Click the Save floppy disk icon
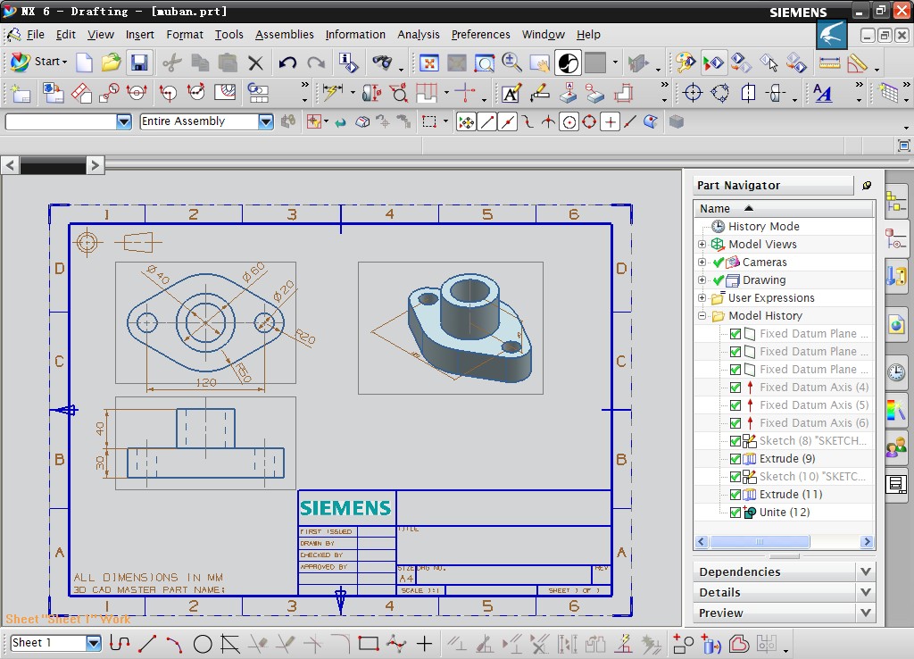 (138, 63)
